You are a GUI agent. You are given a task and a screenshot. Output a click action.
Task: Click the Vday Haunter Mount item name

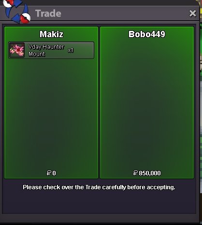(x=46, y=50)
